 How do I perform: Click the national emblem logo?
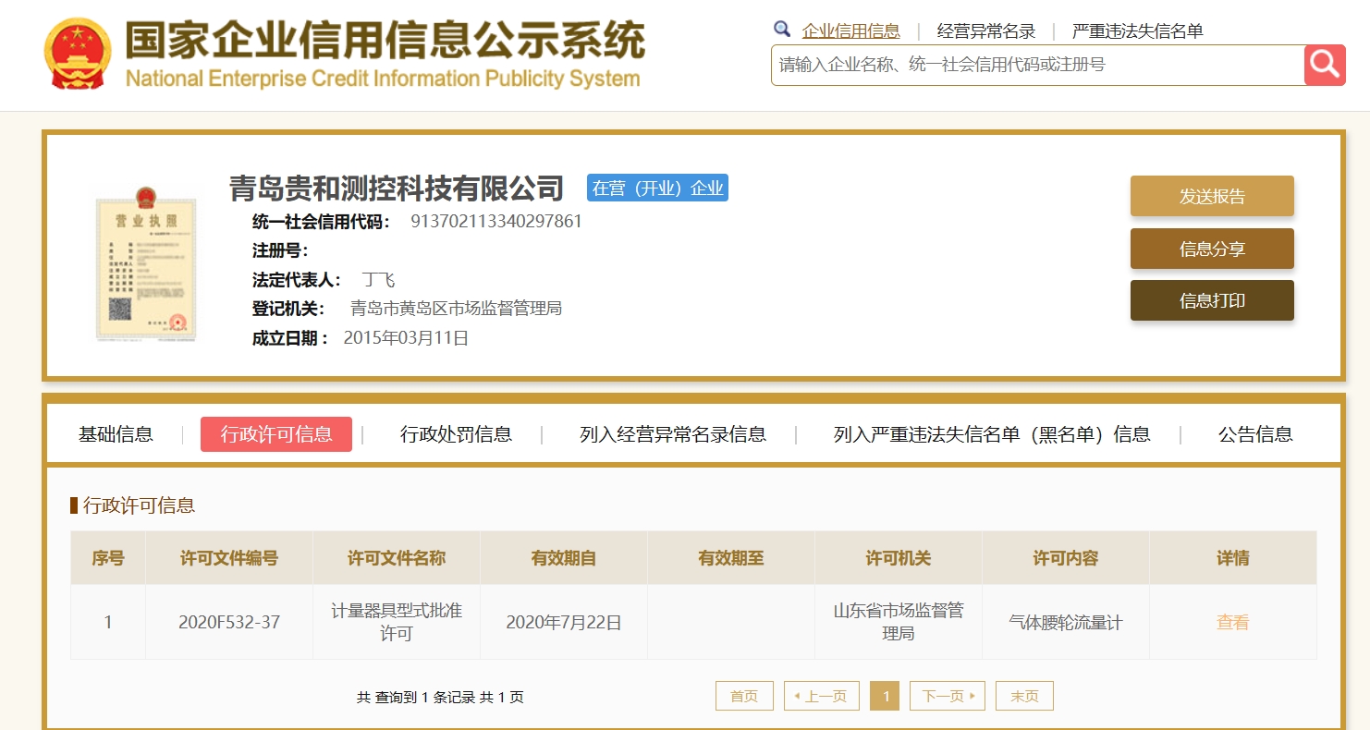coord(77,54)
